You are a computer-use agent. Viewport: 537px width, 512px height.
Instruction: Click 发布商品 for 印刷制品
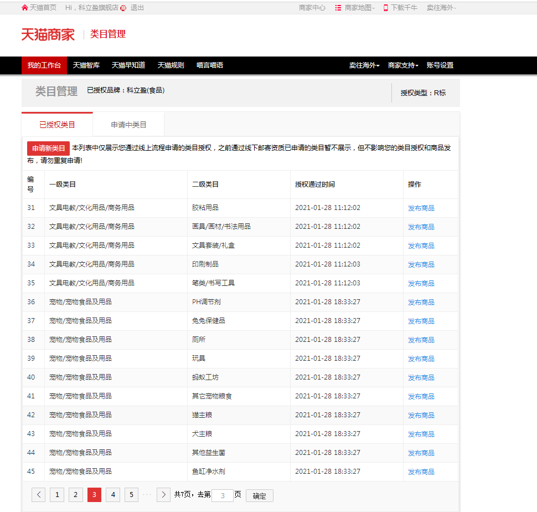(x=421, y=264)
